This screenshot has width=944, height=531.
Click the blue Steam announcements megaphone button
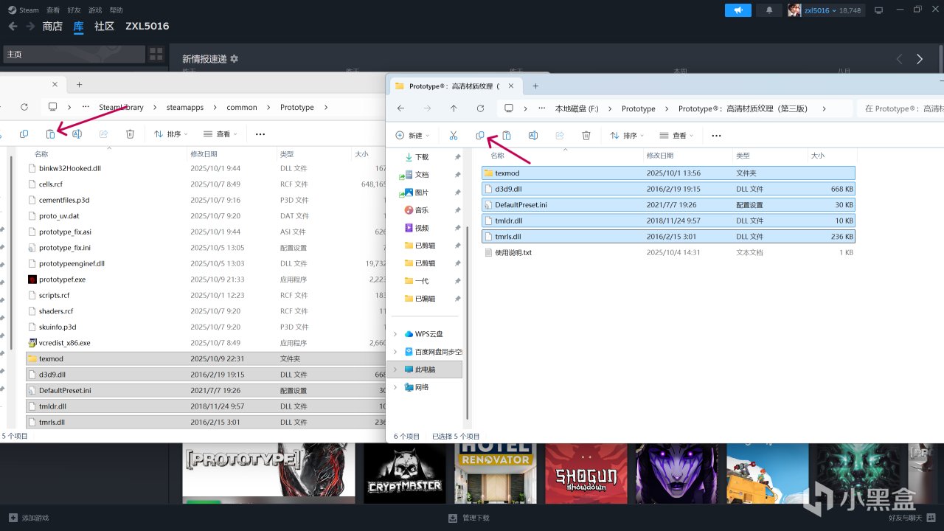[738, 10]
